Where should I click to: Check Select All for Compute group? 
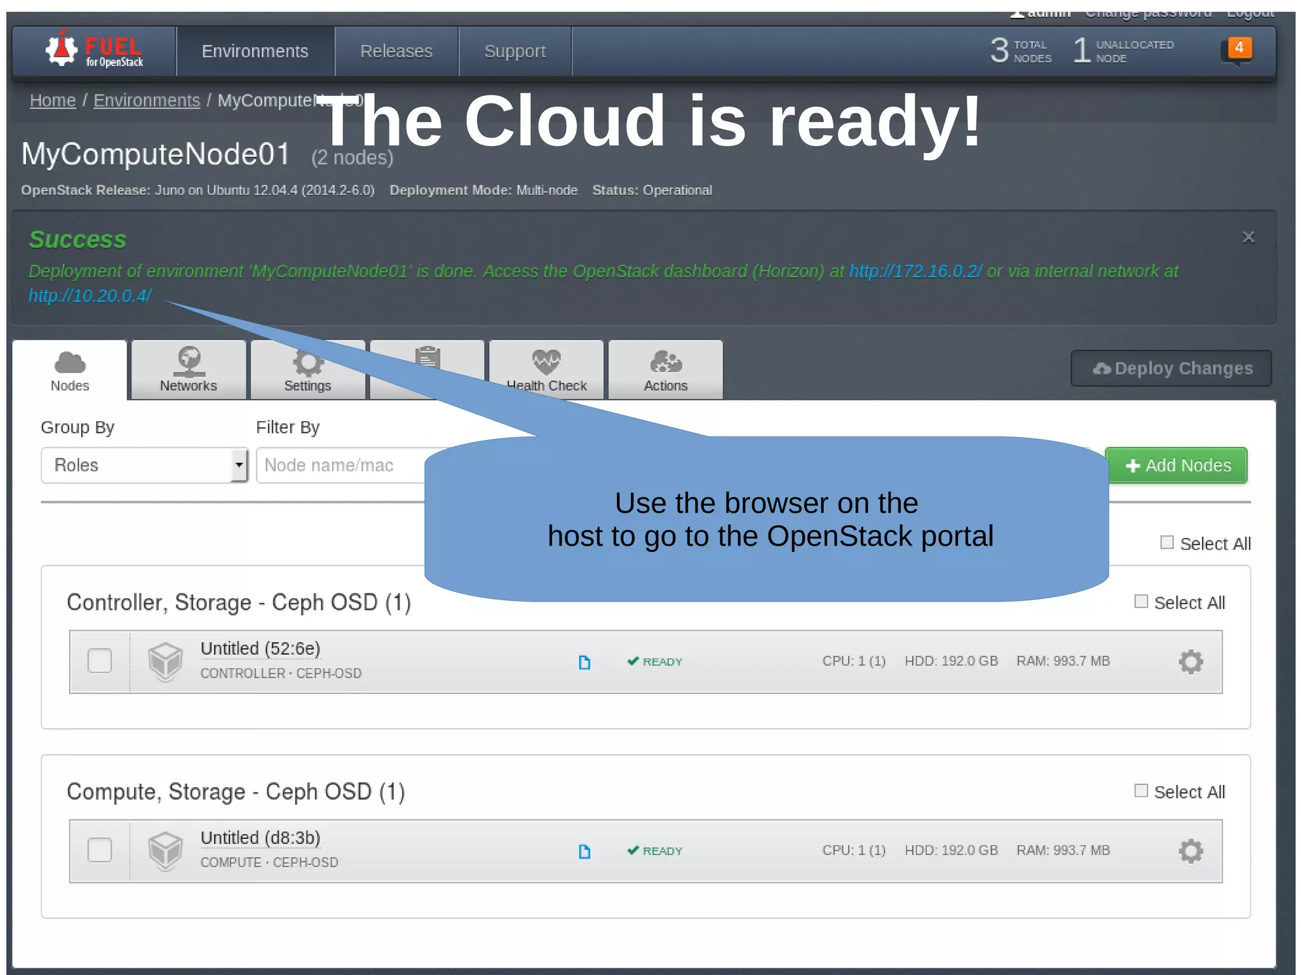tap(1142, 791)
